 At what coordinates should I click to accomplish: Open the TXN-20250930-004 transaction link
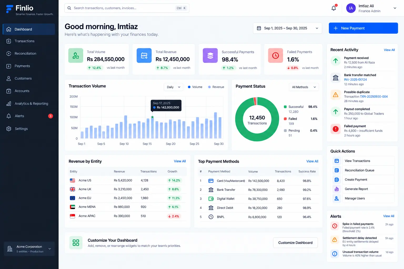(x=374, y=97)
